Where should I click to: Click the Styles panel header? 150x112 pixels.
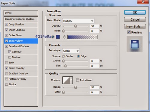tap(21, 13)
